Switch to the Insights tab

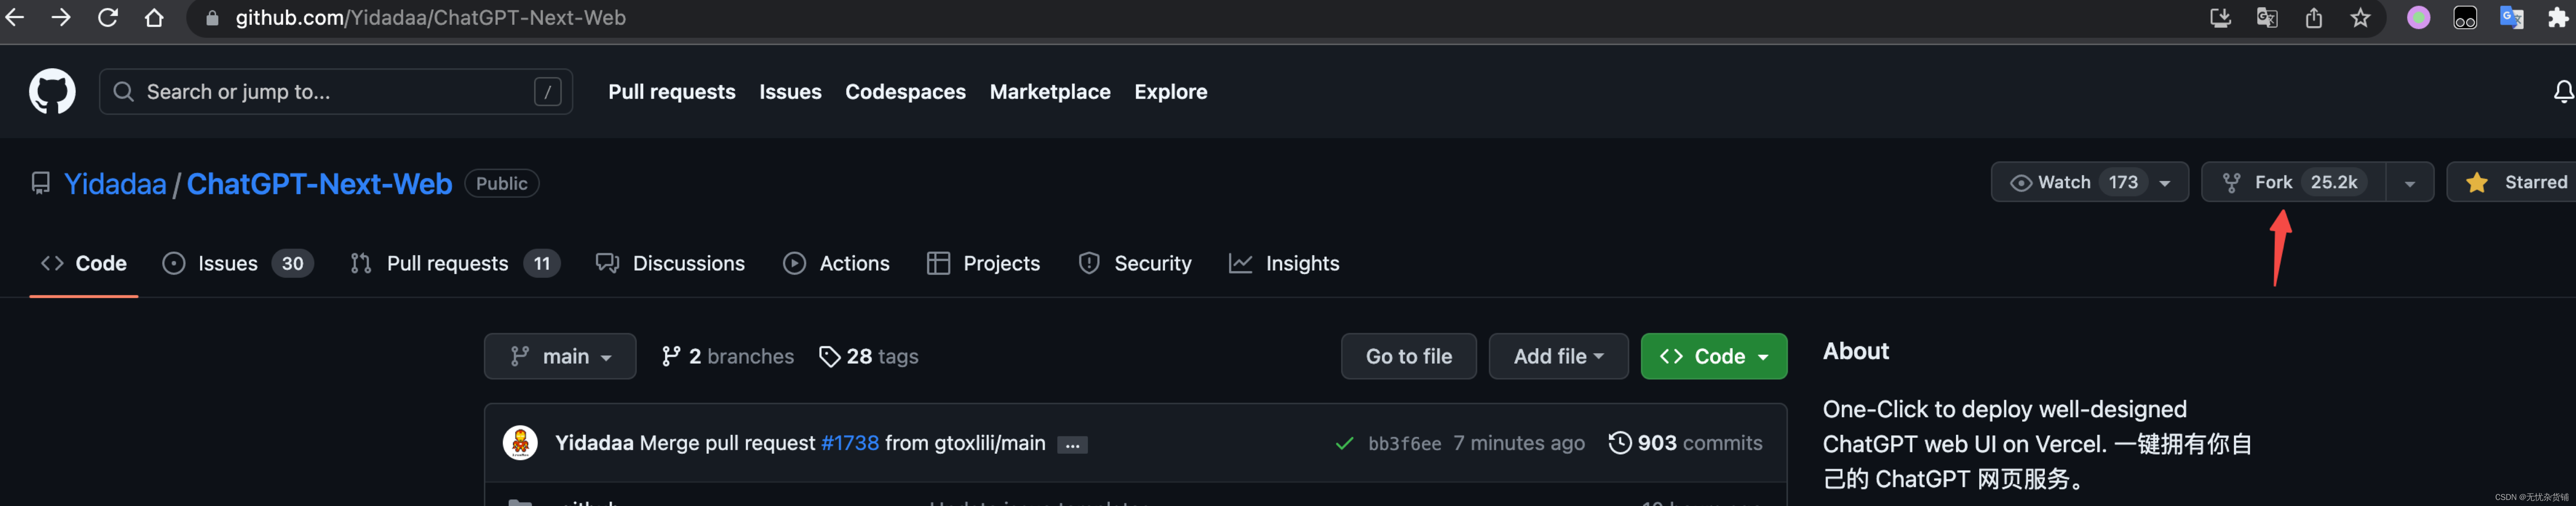click(1284, 263)
